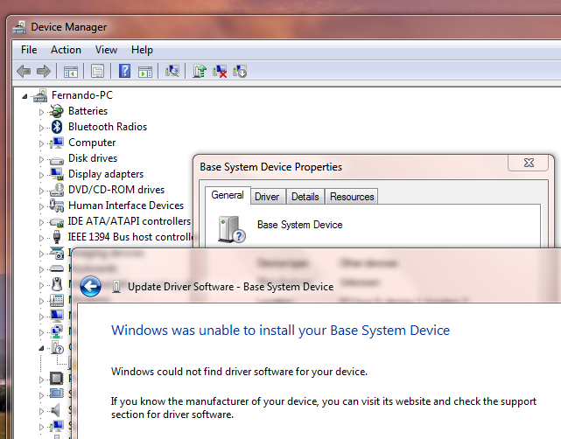Expand the Batteries category
561x439 pixels.
click(x=41, y=112)
